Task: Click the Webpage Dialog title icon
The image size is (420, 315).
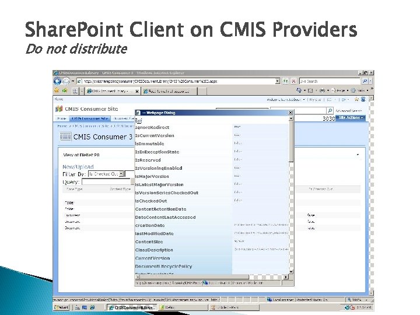Action: tap(138, 113)
